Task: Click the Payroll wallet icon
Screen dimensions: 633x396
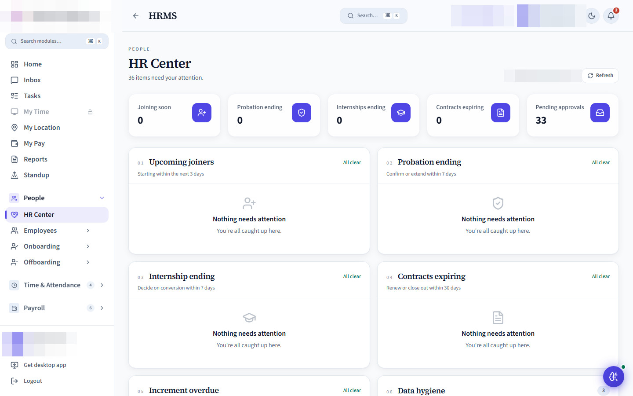Action: click(15, 308)
